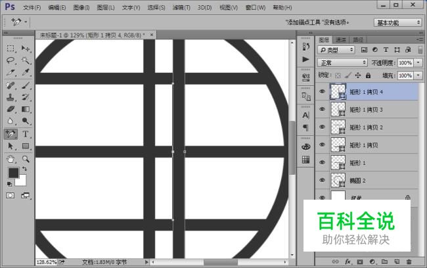The image size is (427, 268).
Task: Toggle lock transparent pixels
Action: pos(338,76)
